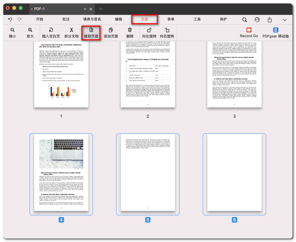296x242 pixels.
Task: Switch to the 工具 ribbon tab
Action: pyautogui.click(x=197, y=19)
